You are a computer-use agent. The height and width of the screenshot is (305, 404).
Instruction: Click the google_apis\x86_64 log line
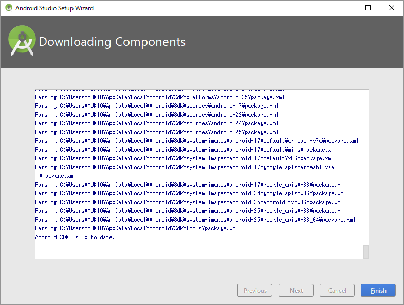click(x=195, y=220)
